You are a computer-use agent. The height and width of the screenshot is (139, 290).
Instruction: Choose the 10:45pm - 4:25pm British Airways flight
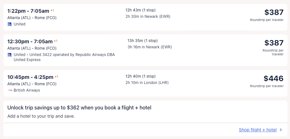(30, 77)
